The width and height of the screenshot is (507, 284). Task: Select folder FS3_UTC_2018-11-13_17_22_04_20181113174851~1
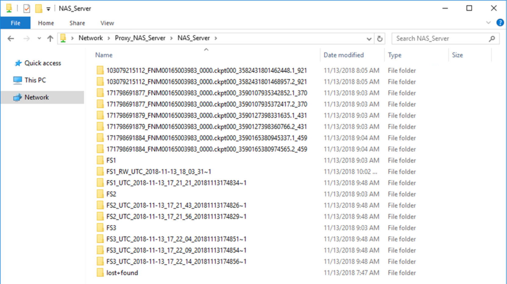(176, 239)
